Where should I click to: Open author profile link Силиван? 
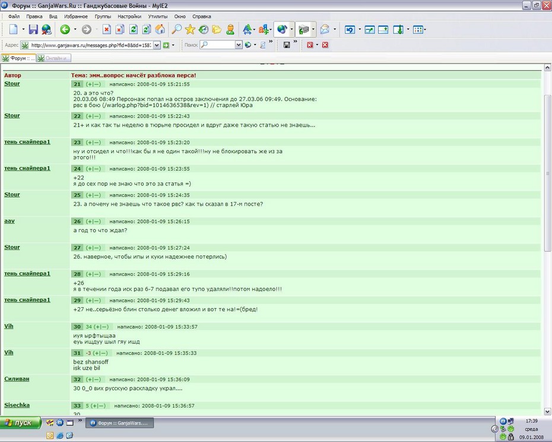pos(17,379)
